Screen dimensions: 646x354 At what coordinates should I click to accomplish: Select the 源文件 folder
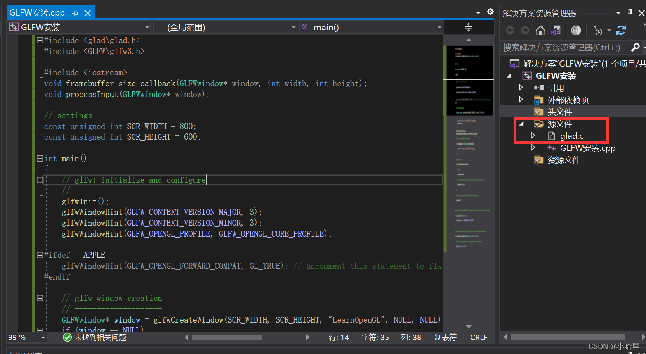[559, 124]
